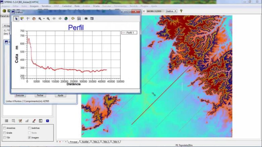This screenshot has height=147, width=262.
Task: Toggle the Isolinhas checkbox
Action: coord(30,128)
